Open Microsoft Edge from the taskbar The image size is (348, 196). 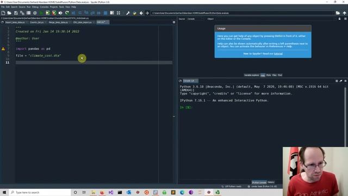click(182, 192)
